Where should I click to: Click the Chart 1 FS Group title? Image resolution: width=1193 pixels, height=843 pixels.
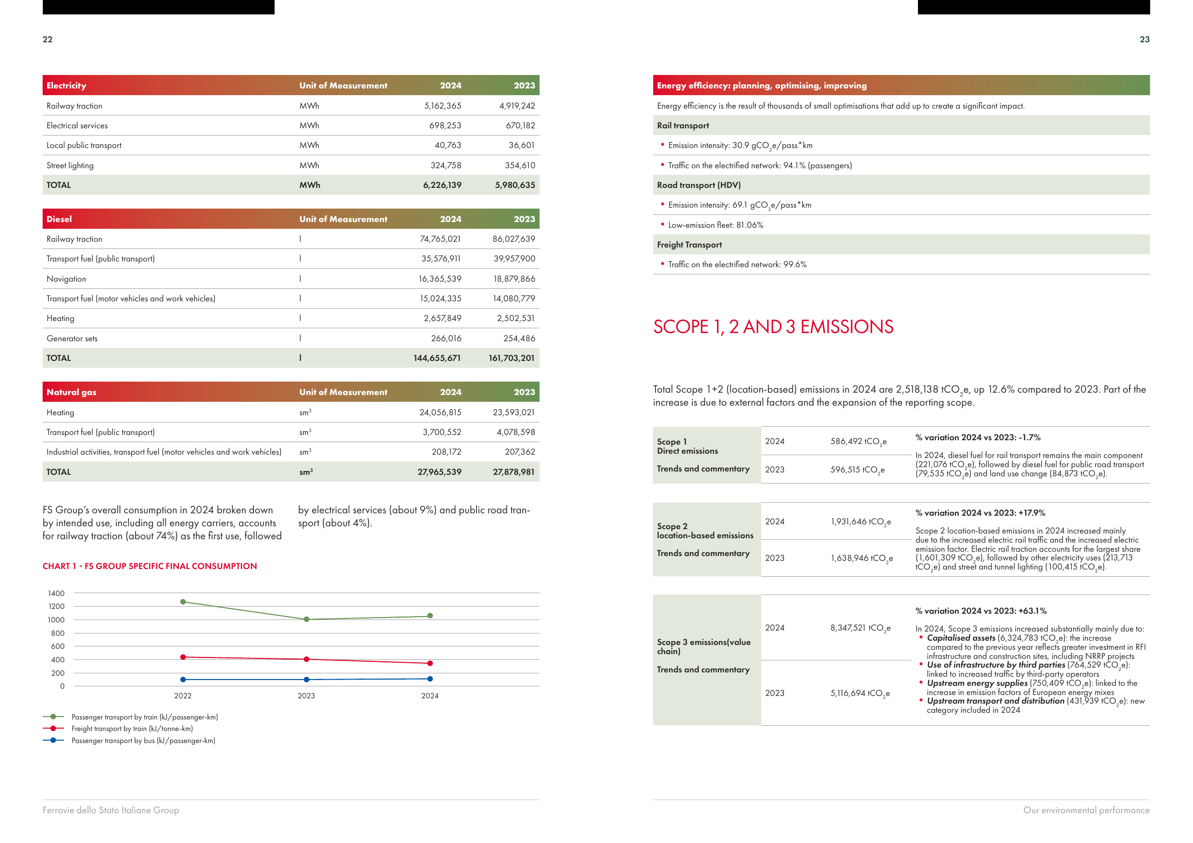click(x=150, y=566)
